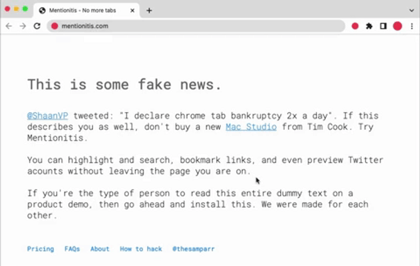Open Chrome's three-dot menu
This screenshot has width=420, height=266.
(x=412, y=26)
